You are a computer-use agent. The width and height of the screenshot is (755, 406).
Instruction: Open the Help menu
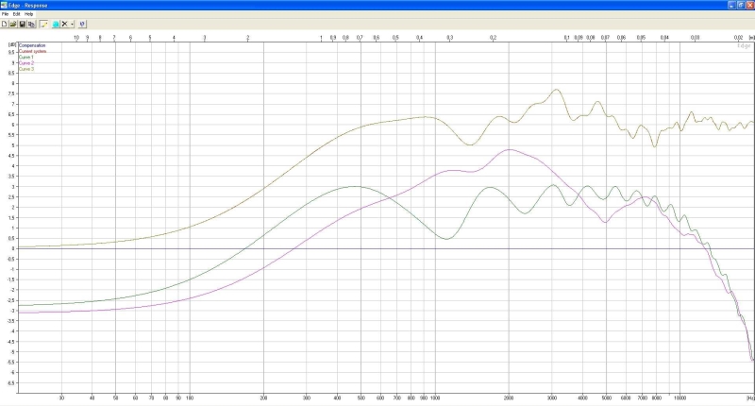point(29,14)
